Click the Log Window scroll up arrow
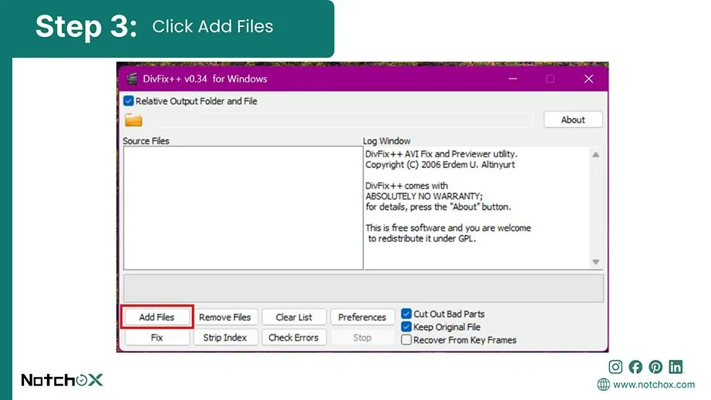Image resolution: width=711 pixels, height=400 pixels. pos(596,155)
